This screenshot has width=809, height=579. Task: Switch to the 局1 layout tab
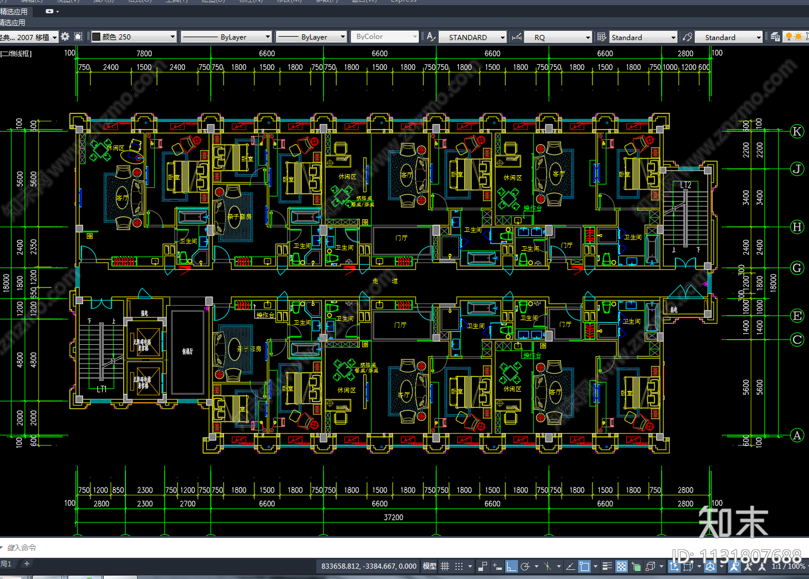tap(6, 564)
